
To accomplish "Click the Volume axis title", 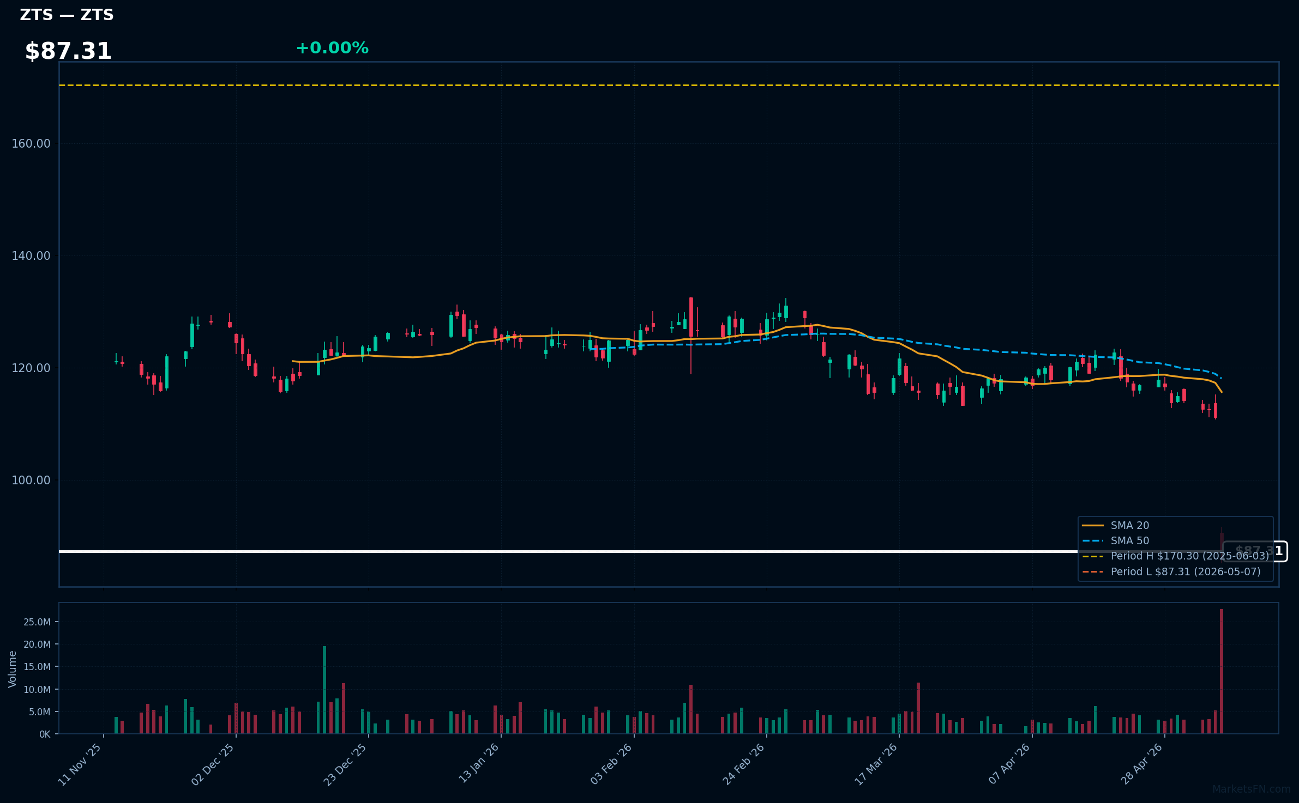I will click(x=12, y=668).
